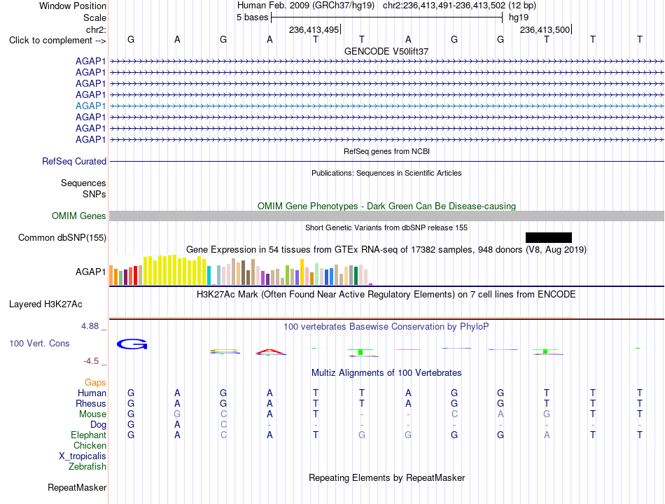
Task: Click the 236,413,495 position marker
Action: pos(314,29)
